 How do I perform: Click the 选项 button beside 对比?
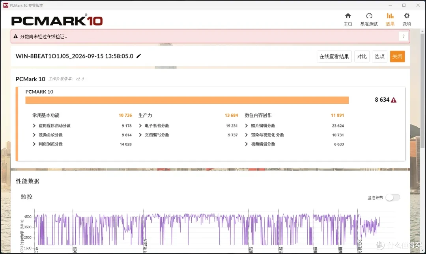point(379,56)
